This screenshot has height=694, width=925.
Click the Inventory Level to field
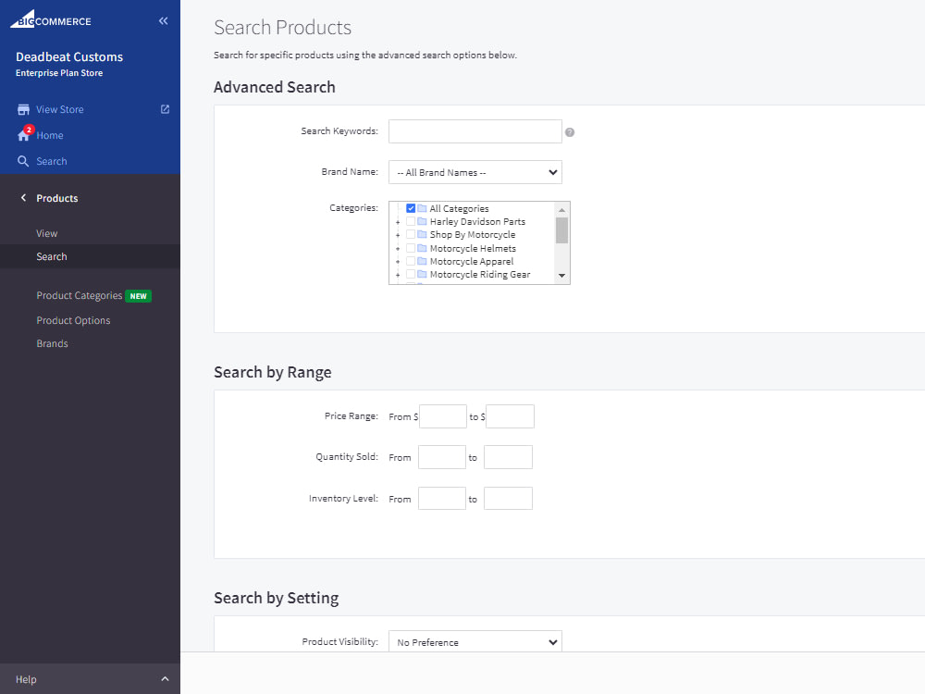pyautogui.click(x=508, y=499)
